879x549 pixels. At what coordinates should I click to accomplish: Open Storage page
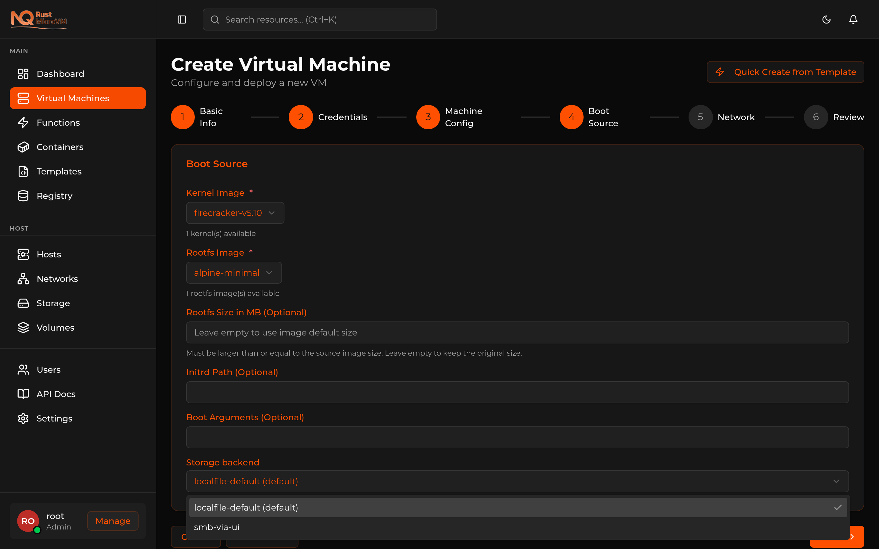78,303
